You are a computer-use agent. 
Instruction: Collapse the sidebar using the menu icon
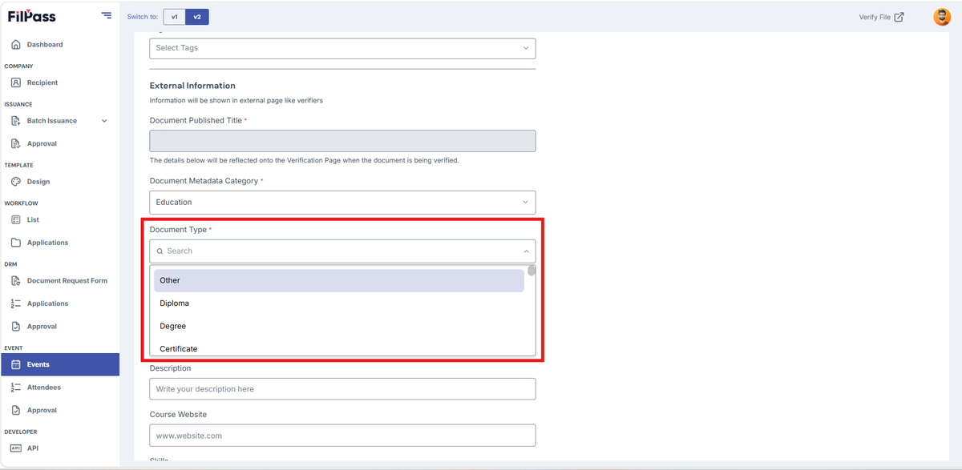click(x=107, y=15)
